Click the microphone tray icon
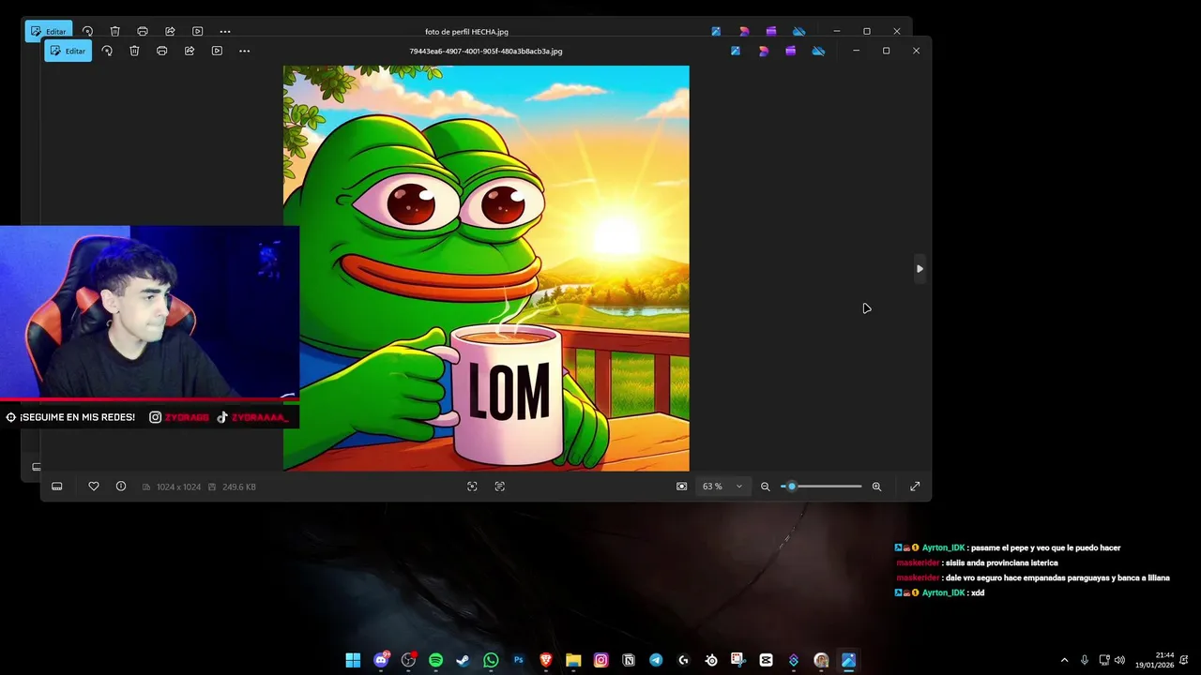Image resolution: width=1201 pixels, height=675 pixels. pos(1085,660)
